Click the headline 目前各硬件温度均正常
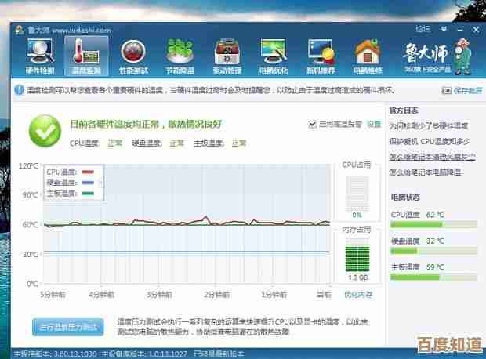 click(146, 125)
